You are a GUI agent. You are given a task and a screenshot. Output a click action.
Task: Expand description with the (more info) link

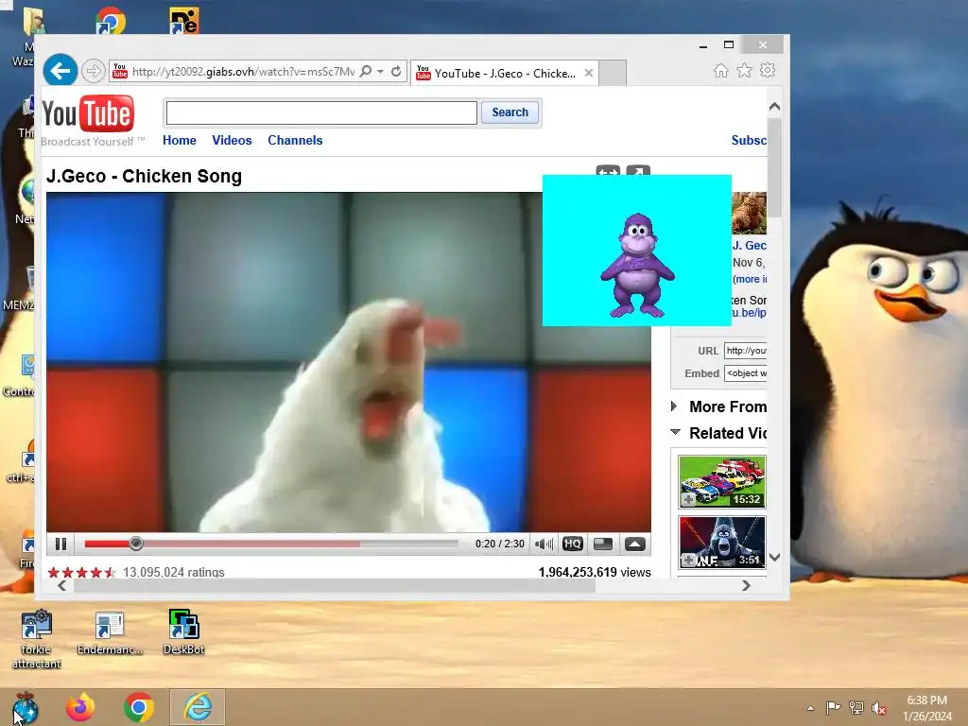tap(750, 279)
